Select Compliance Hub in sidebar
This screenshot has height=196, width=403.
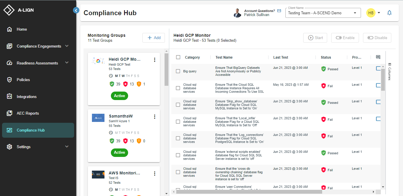[x=38, y=130]
